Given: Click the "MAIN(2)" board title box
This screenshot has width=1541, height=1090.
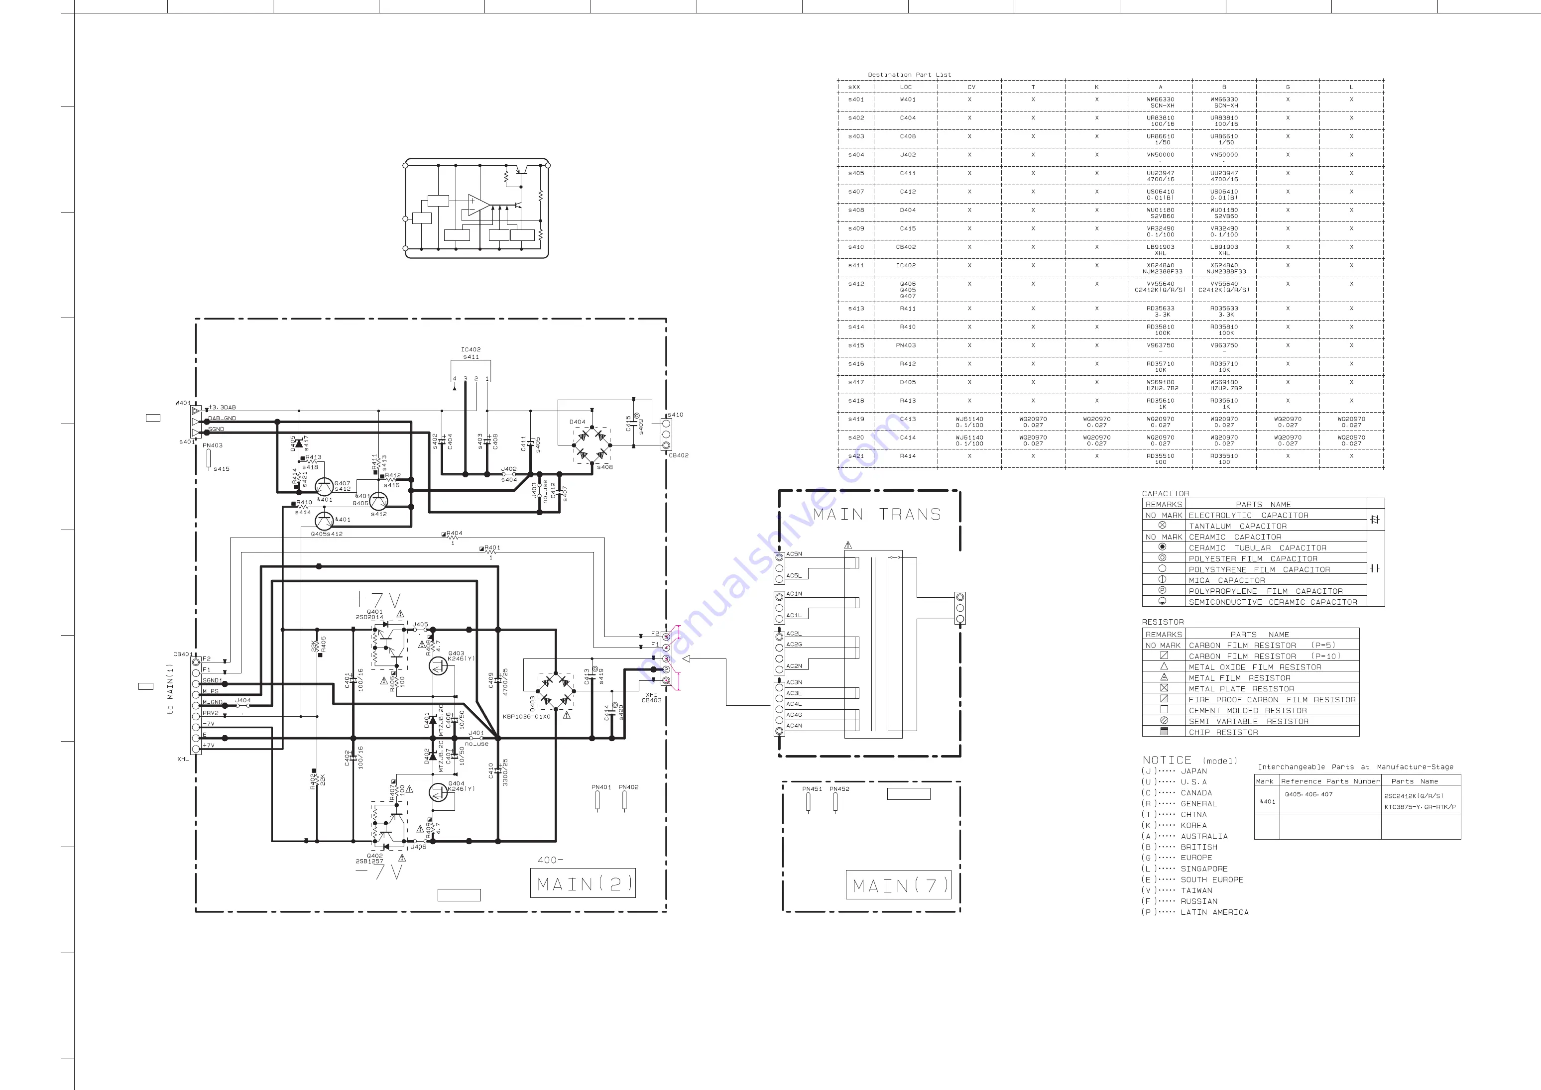Looking at the screenshot, I should click(x=583, y=883).
